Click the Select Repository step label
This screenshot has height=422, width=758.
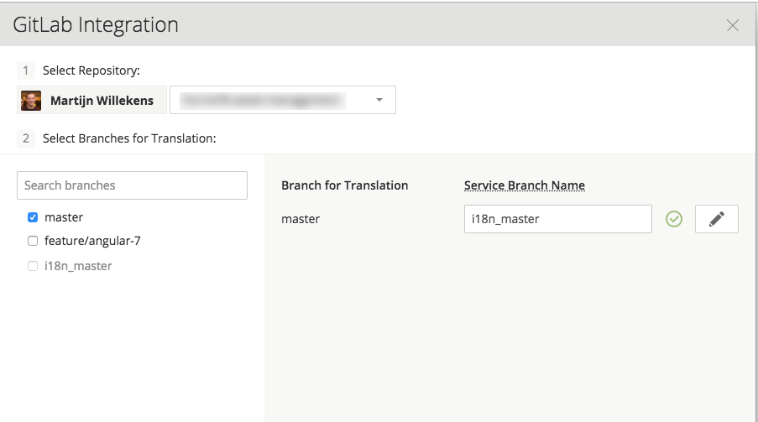tap(91, 70)
